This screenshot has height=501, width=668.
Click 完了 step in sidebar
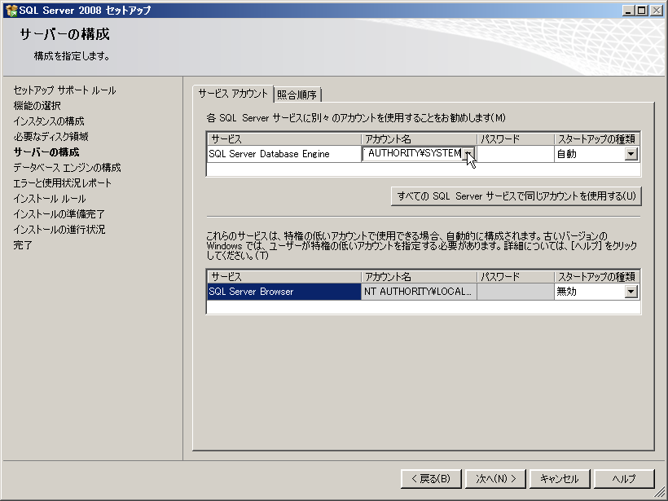(23, 245)
